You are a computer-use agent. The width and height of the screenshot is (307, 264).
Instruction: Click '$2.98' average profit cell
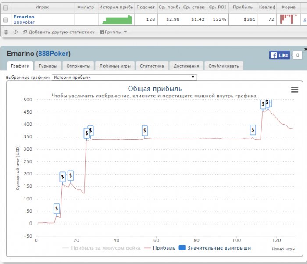(173, 19)
